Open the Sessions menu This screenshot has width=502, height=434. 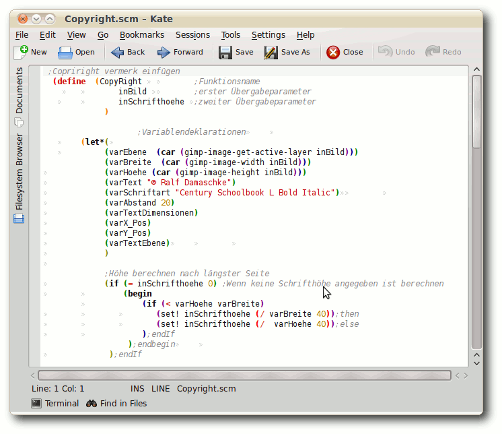[x=192, y=34]
